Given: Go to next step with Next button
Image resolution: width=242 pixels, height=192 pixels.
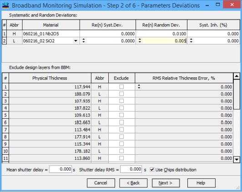Looking at the screenshot, I should click(166, 183).
